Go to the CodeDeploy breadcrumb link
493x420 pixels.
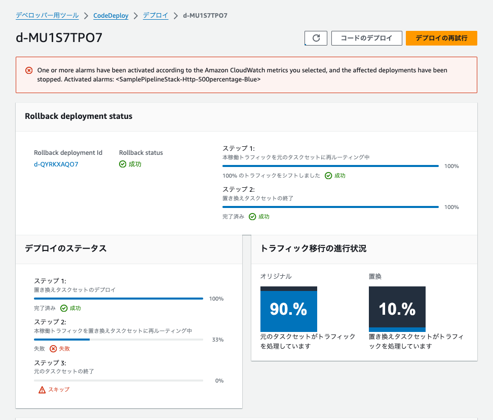[x=110, y=15]
